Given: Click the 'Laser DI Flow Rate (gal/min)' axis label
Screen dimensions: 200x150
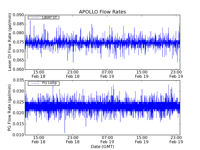Looking at the screenshot, I should click(10, 42).
